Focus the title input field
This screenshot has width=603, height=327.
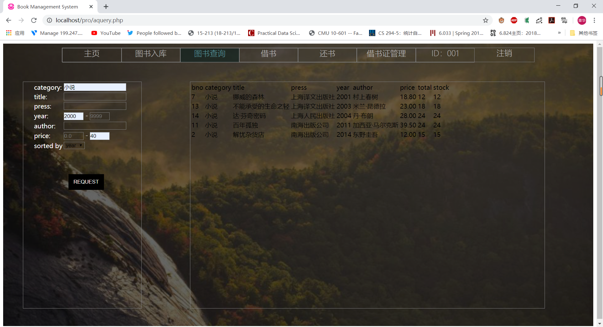pyautogui.click(x=95, y=97)
